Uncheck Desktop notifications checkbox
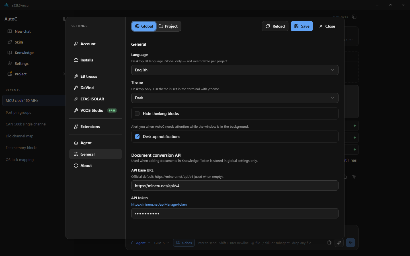Viewport: 410px width, 256px height. pyautogui.click(x=137, y=137)
